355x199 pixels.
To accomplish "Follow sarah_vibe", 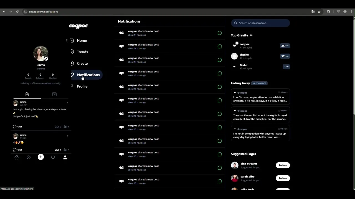I will (x=283, y=178).
